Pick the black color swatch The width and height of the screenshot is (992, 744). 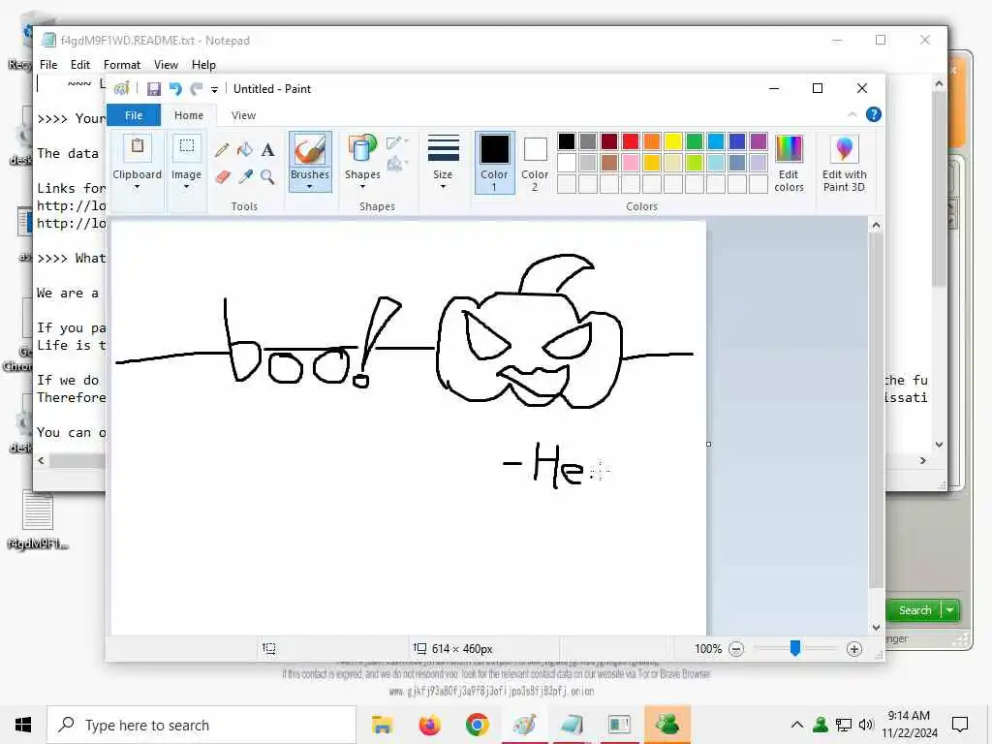coord(566,141)
